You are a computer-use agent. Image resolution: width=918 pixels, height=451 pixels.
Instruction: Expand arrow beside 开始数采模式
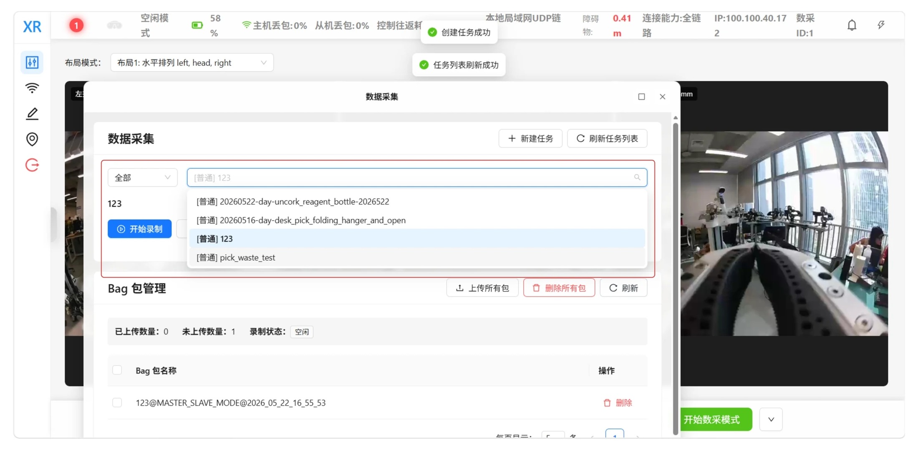click(x=771, y=419)
